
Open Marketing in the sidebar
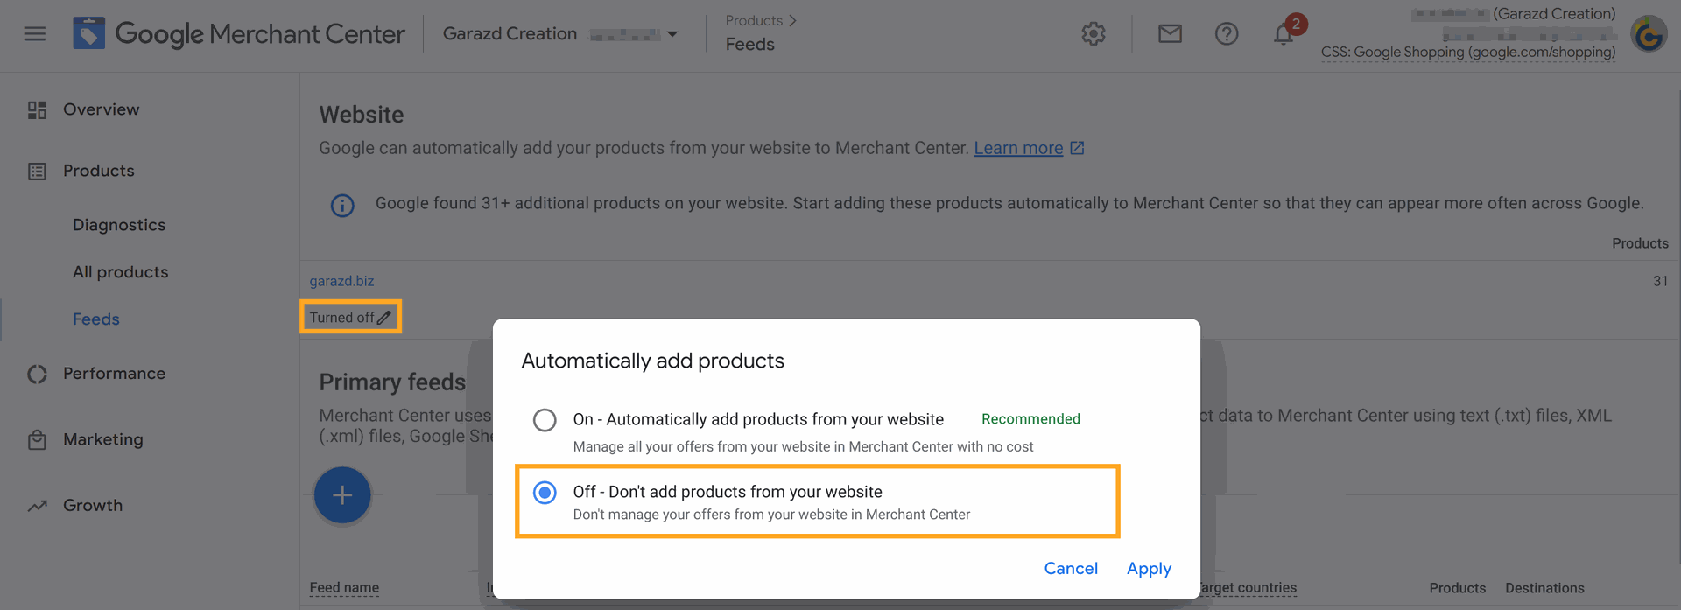103,439
